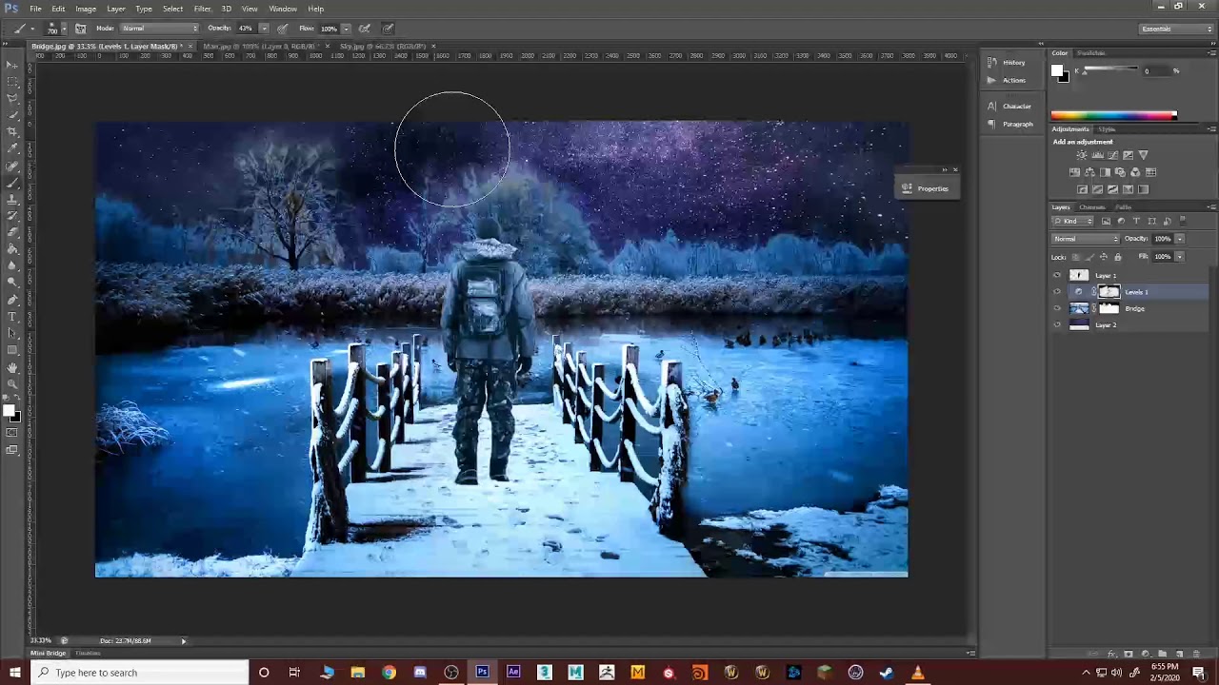Hide Layer 2 with eye icon
1219x685 pixels.
pos(1056,325)
